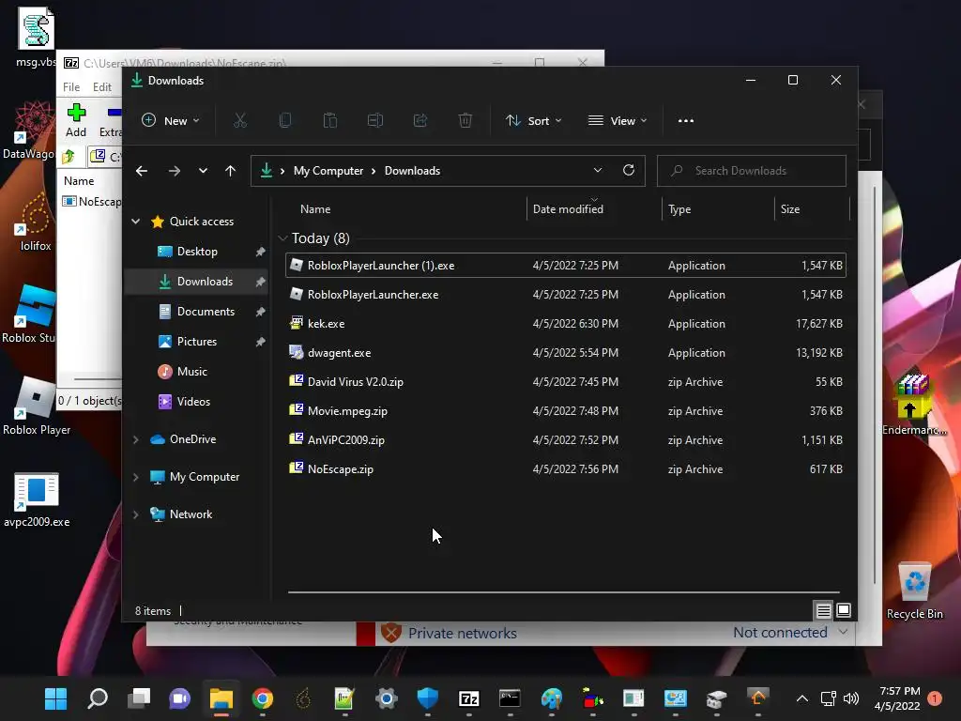Viewport: 961px width, 721px height.
Task: Expand Network in navigation pane
Action: [136, 514]
